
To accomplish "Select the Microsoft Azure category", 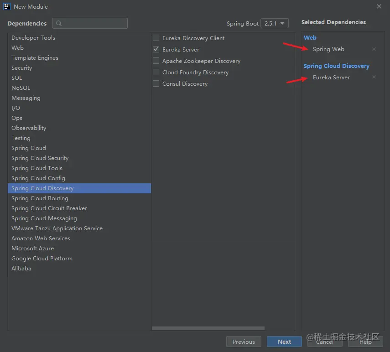I will click(x=79, y=248).
